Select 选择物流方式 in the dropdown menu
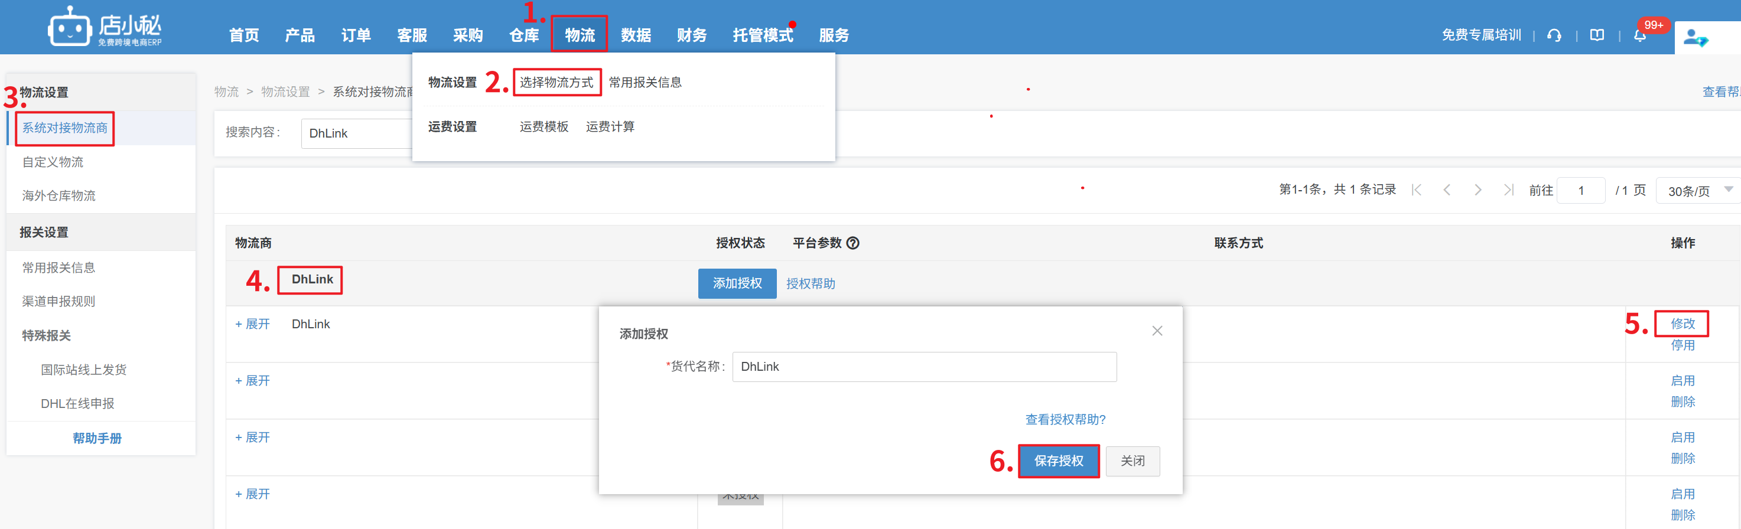Image resolution: width=1741 pixels, height=529 pixels. click(x=557, y=83)
